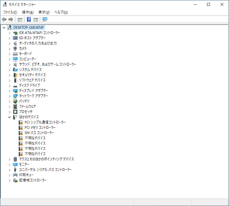The image size is (229, 206).
Task: Scan for hardware changes via monitor icon
Action: pyautogui.click(x=45, y=19)
